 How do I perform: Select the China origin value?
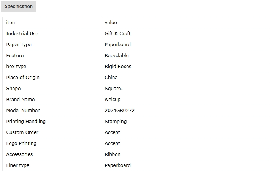(111, 78)
